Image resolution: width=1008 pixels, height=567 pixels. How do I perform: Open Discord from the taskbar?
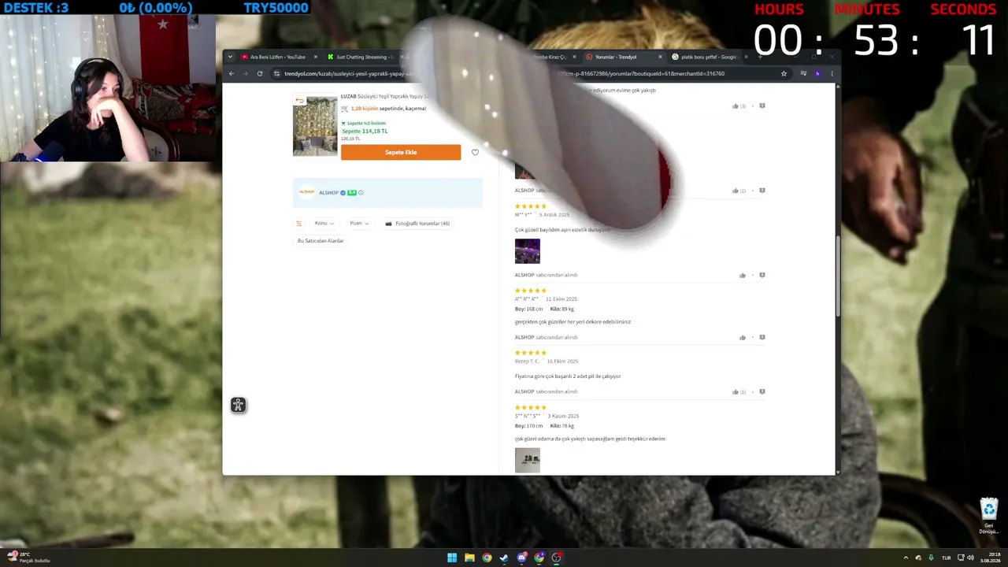click(521, 558)
